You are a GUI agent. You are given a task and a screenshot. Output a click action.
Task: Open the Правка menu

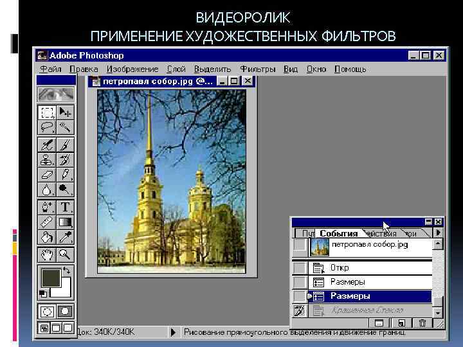(x=84, y=69)
